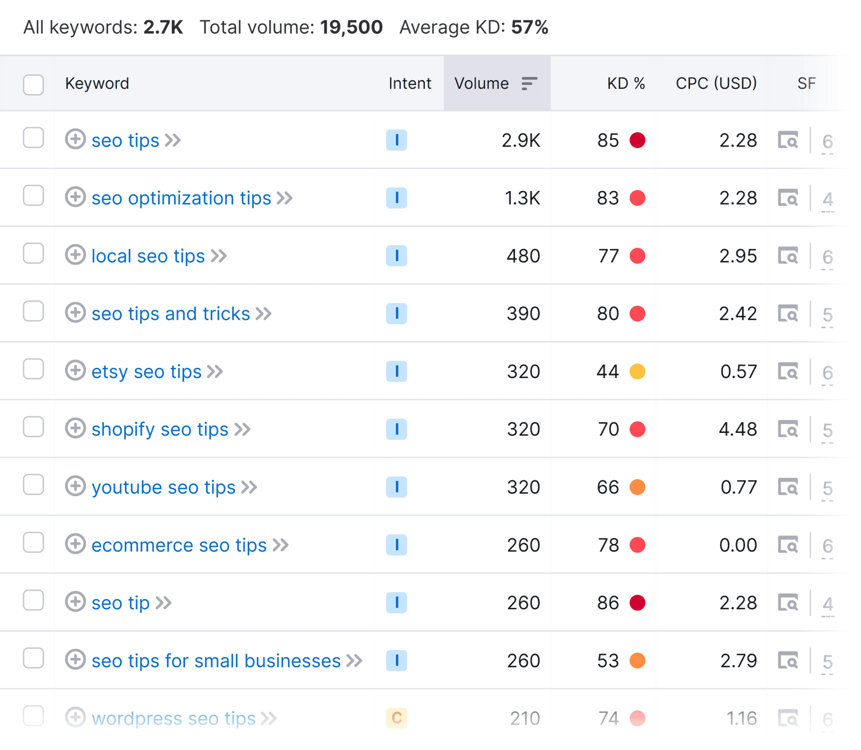Image resolution: width=861 pixels, height=750 pixels.
Task: Check the select-all checkbox in the header
Action: coord(33,85)
